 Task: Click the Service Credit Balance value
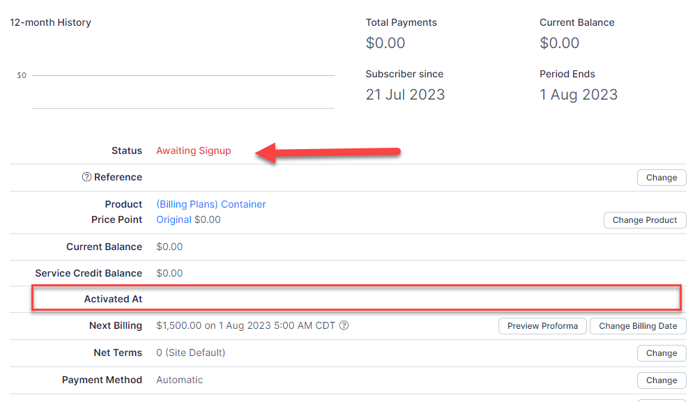[169, 273]
